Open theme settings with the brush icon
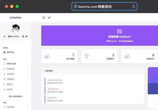 [49, 18]
